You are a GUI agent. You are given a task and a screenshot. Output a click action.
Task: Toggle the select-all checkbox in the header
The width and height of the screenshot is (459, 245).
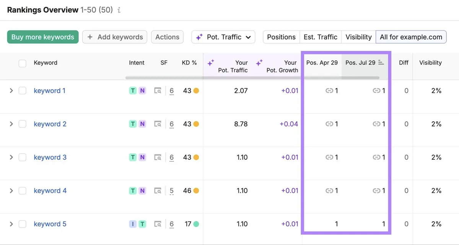[x=23, y=63]
